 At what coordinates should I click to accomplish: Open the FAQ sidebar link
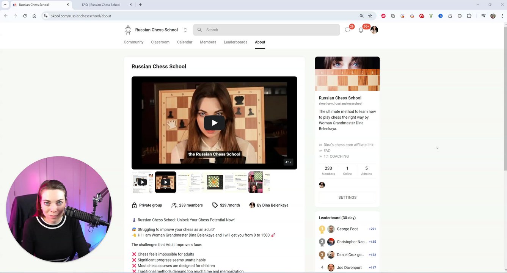pos(327,151)
